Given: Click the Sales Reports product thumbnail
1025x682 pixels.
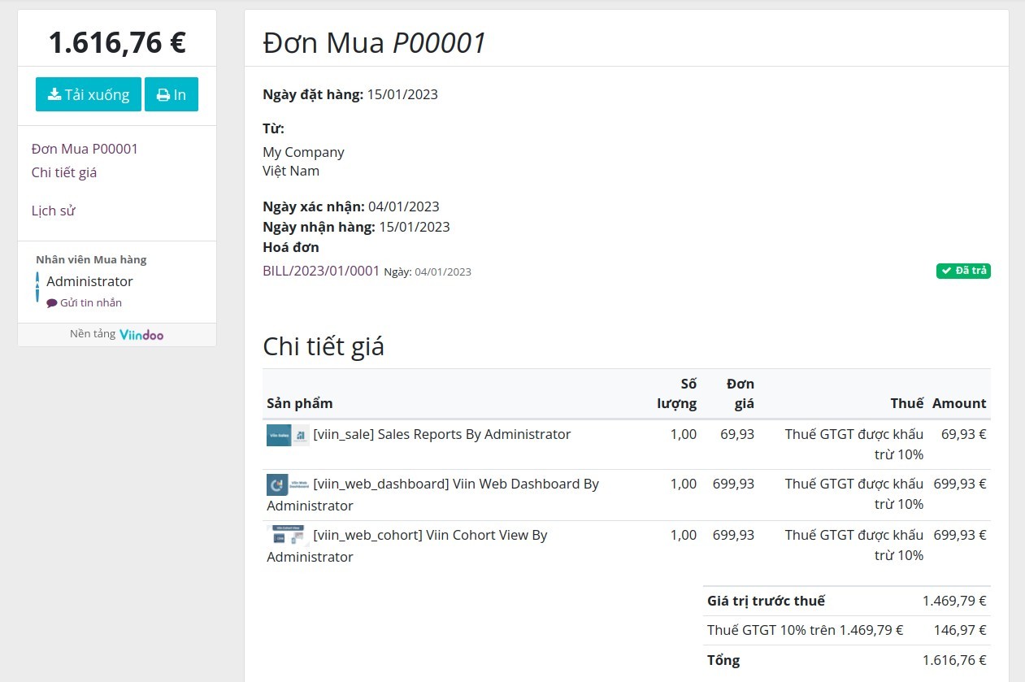Looking at the screenshot, I should pos(288,435).
